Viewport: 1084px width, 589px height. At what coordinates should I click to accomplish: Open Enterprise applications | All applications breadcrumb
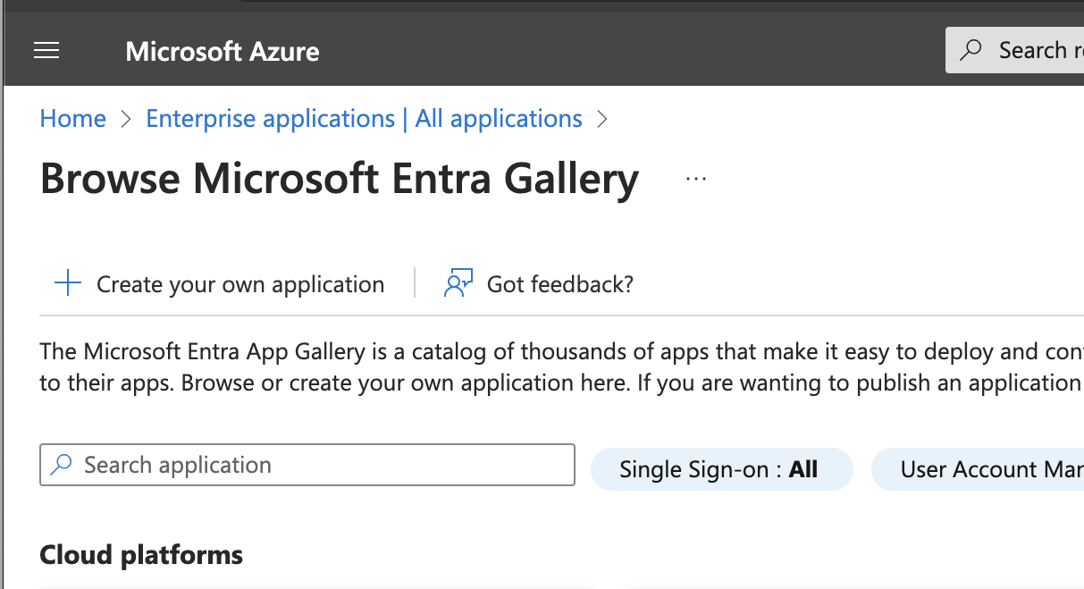363,118
